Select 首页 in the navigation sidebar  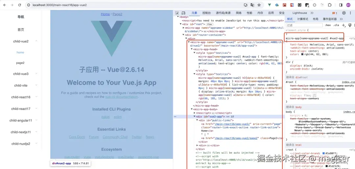tap(21, 30)
